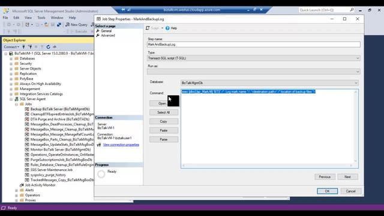Click the connect plug icon in Object Explorer

[24, 47]
